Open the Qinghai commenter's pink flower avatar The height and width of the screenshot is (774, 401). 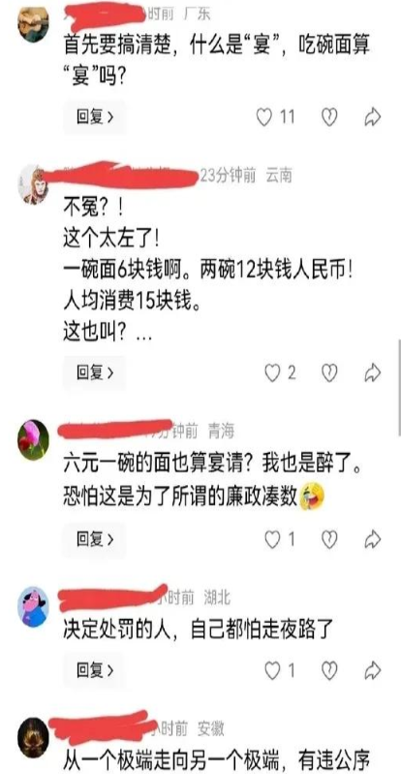(34, 440)
